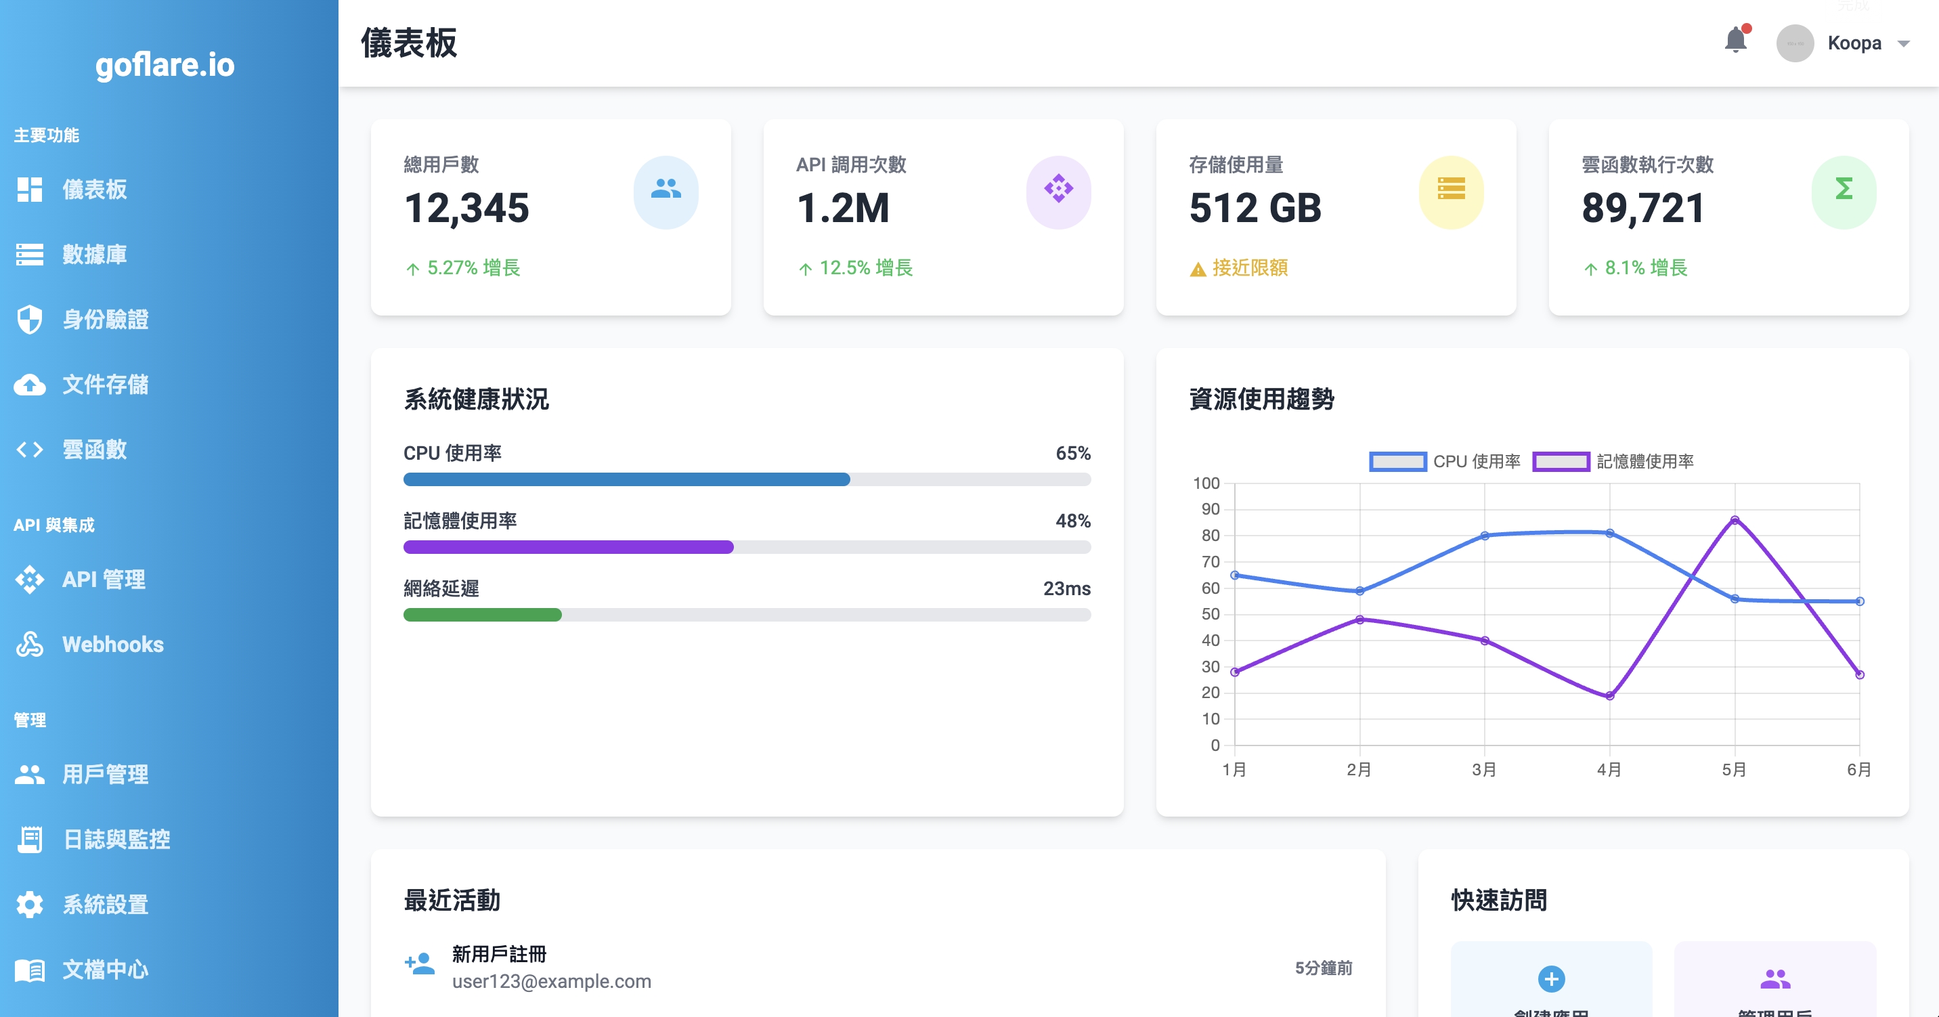
Task: Click the CPU 使用率 progress bar
Action: 746,479
